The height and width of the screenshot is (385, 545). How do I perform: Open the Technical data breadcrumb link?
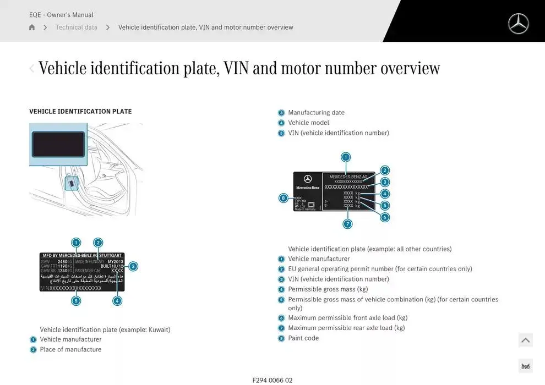[x=77, y=28]
